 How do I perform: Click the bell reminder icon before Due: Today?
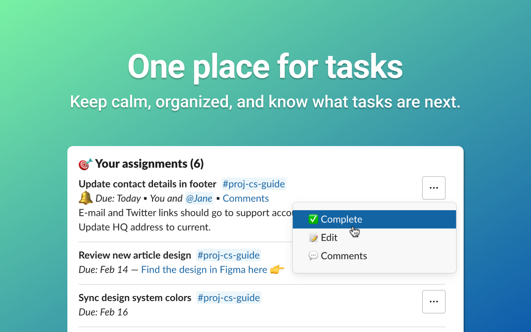point(86,198)
